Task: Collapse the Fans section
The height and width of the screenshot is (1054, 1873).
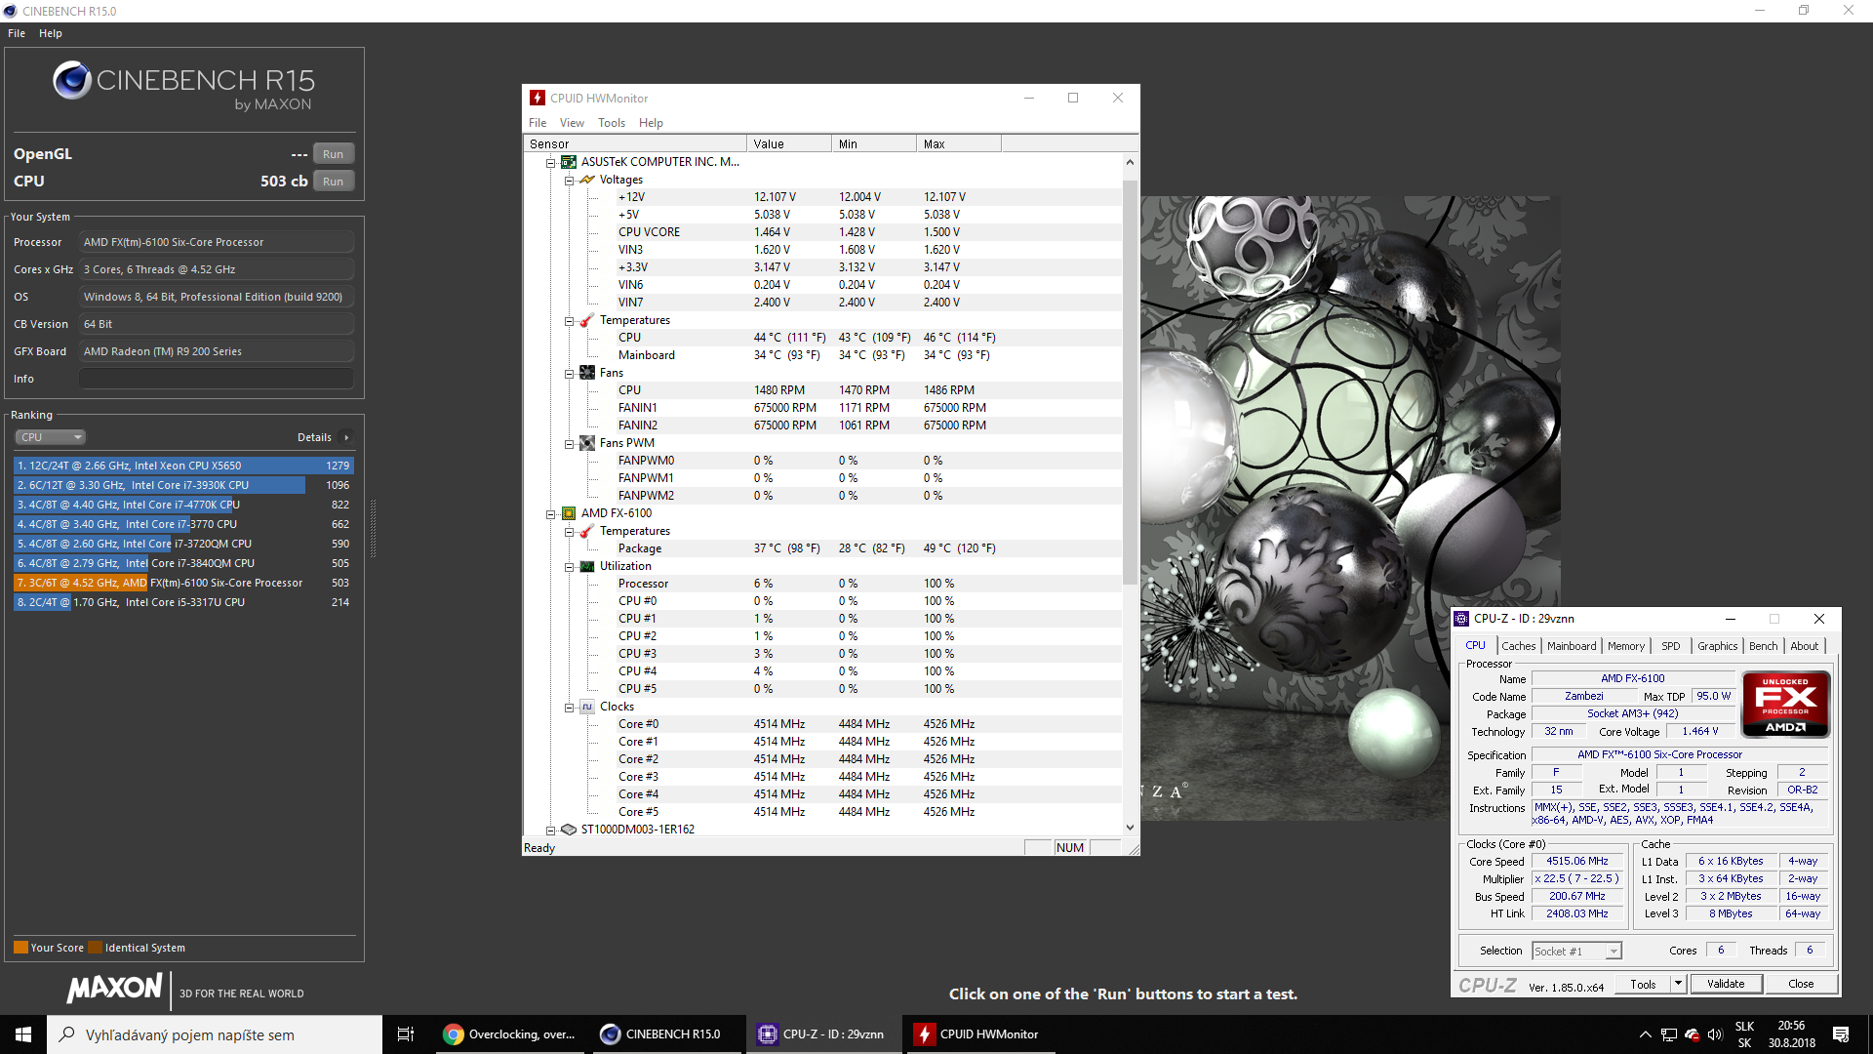Action: click(x=569, y=374)
